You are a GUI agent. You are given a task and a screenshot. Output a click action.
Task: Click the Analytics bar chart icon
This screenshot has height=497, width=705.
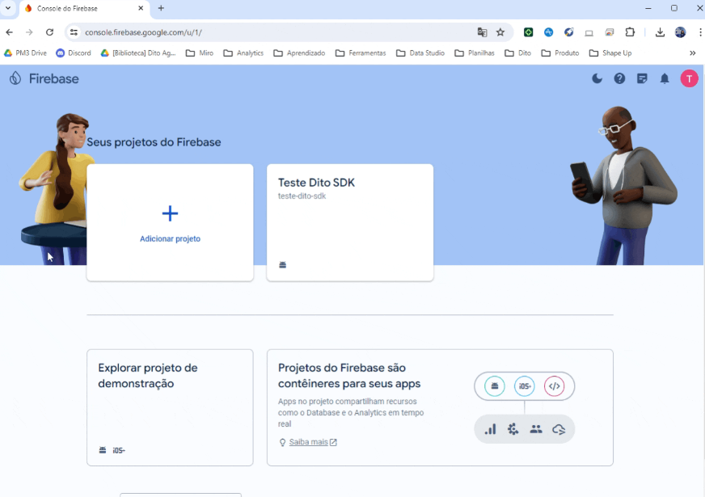490,429
